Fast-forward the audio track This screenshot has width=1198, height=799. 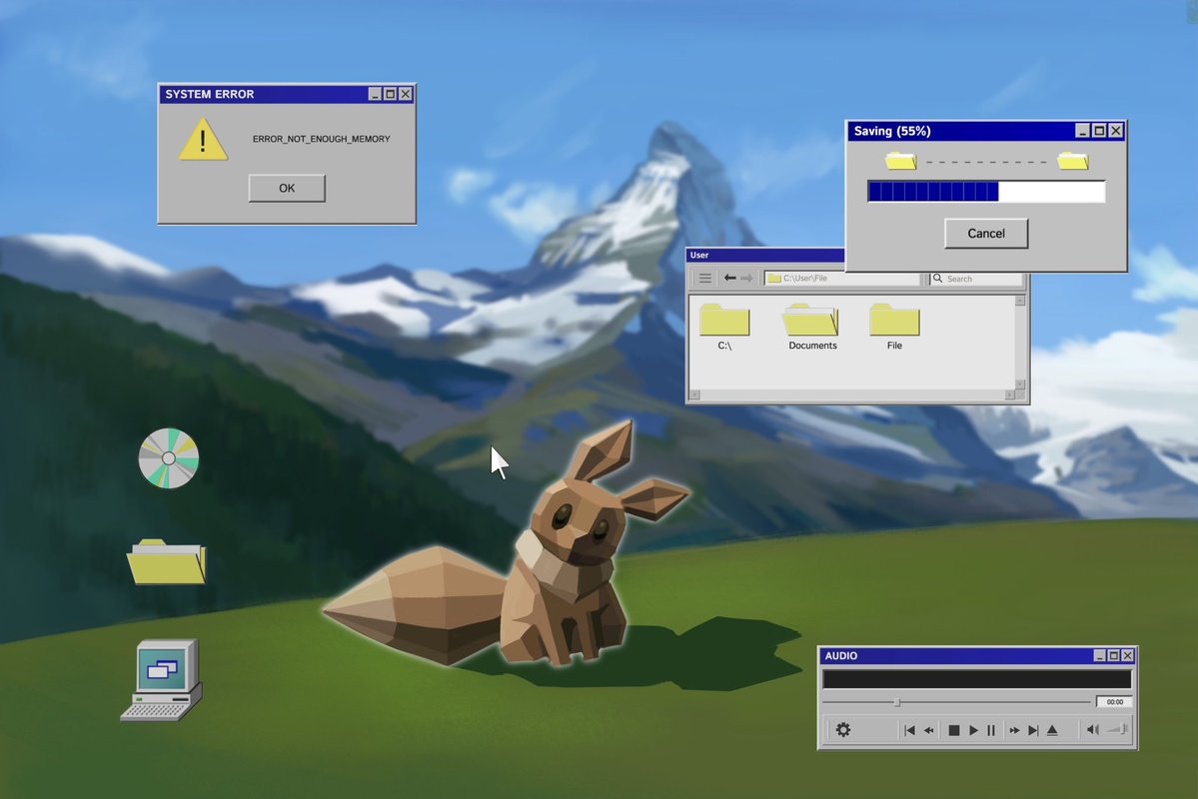tap(1014, 730)
